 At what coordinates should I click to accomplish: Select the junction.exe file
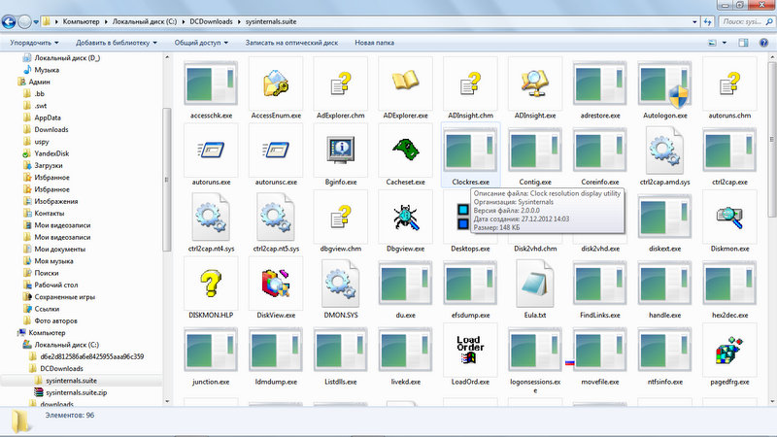coord(211,355)
